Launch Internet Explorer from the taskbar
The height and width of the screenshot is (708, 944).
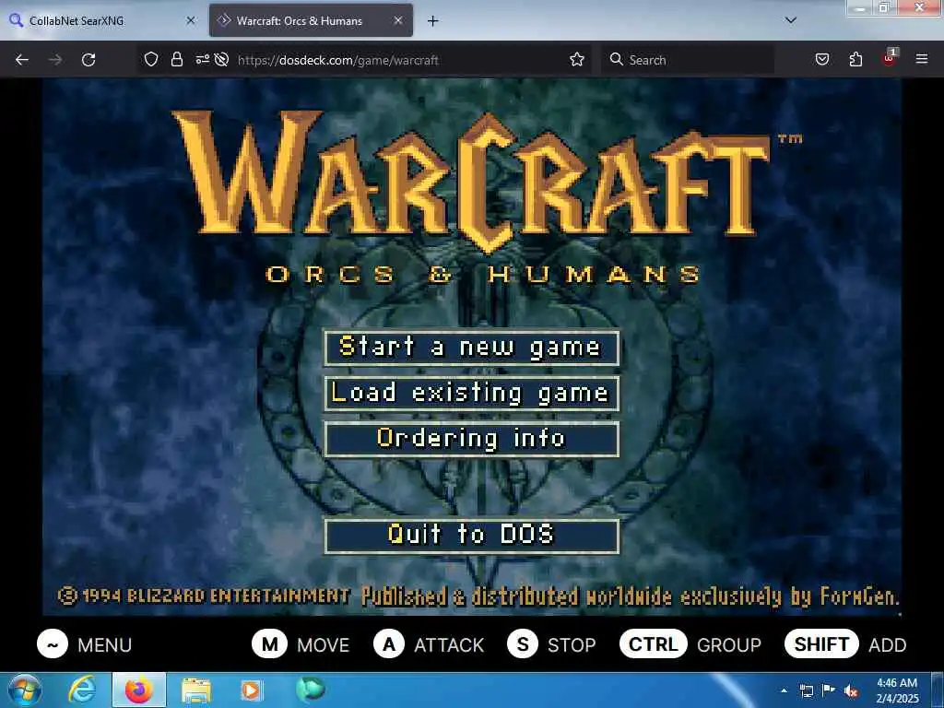tap(82, 690)
